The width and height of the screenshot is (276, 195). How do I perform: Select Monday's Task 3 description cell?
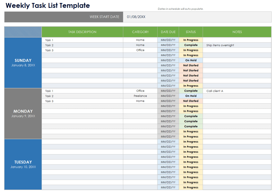82,101
